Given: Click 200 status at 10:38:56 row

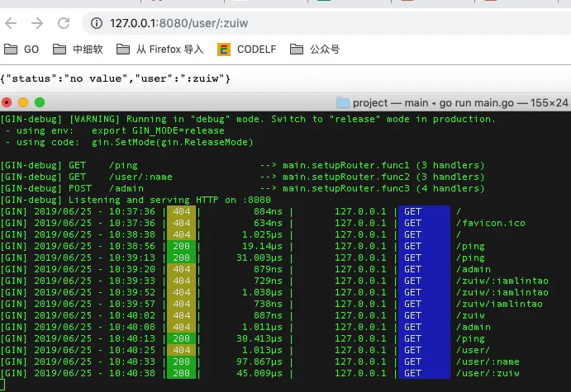Looking at the screenshot, I should pyautogui.click(x=181, y=246).
